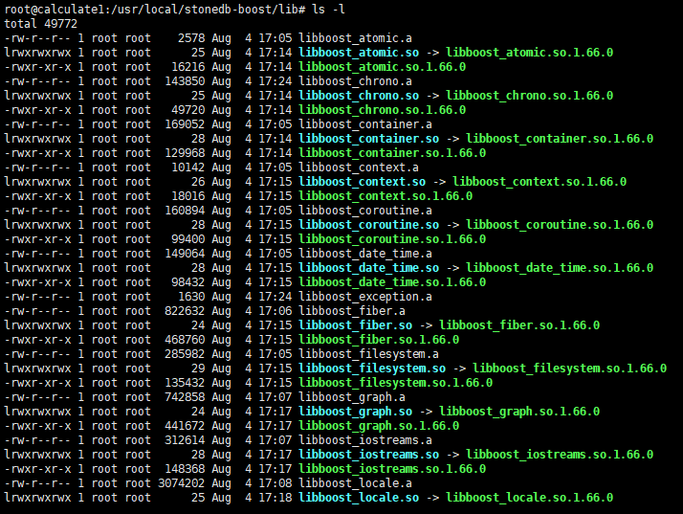The width and height of the screenshot is (683, 514).
Task: Click the file size 16216
Action: pos(187,67)
